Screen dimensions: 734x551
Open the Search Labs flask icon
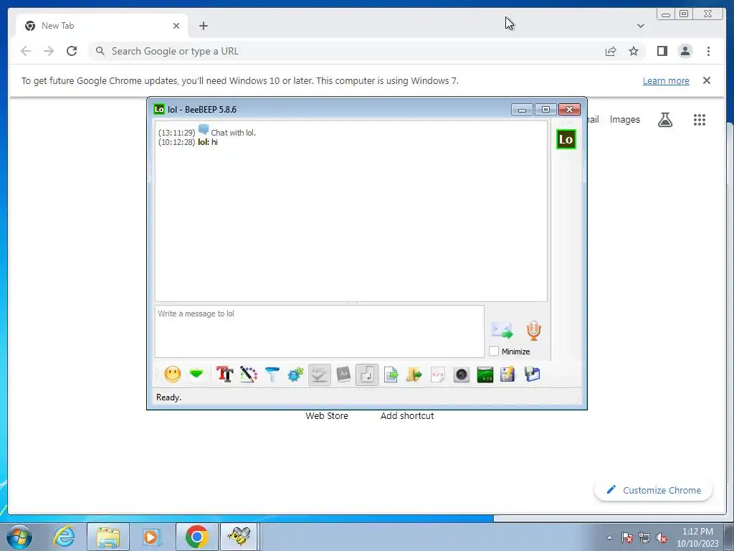pyautogui.click(x=664, y=120)
